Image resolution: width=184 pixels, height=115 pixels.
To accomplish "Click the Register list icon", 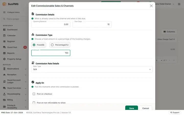I will (4, 41).
